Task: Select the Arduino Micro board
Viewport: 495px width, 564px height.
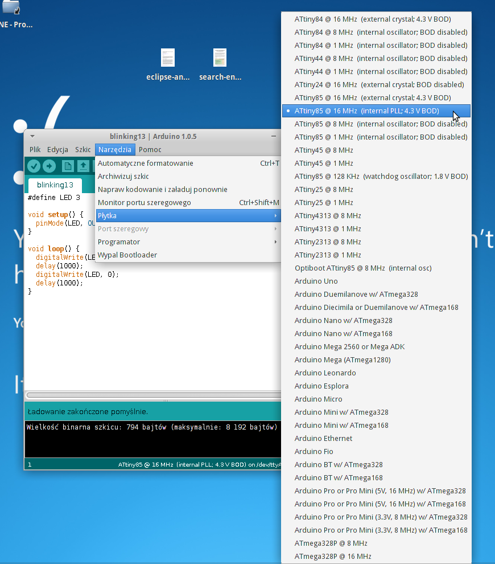Action: pos(377,399)
